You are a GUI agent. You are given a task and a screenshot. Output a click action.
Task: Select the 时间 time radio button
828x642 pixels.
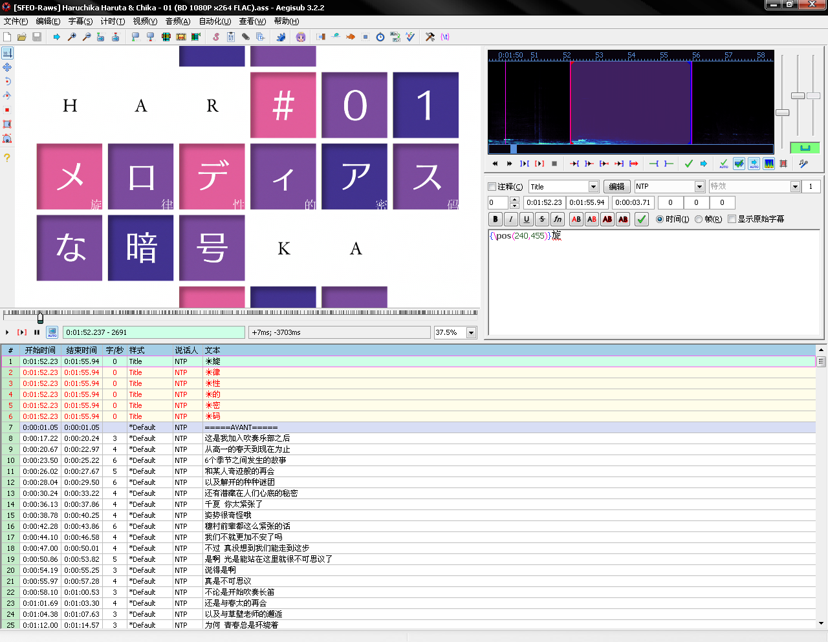tap(660, 219)
